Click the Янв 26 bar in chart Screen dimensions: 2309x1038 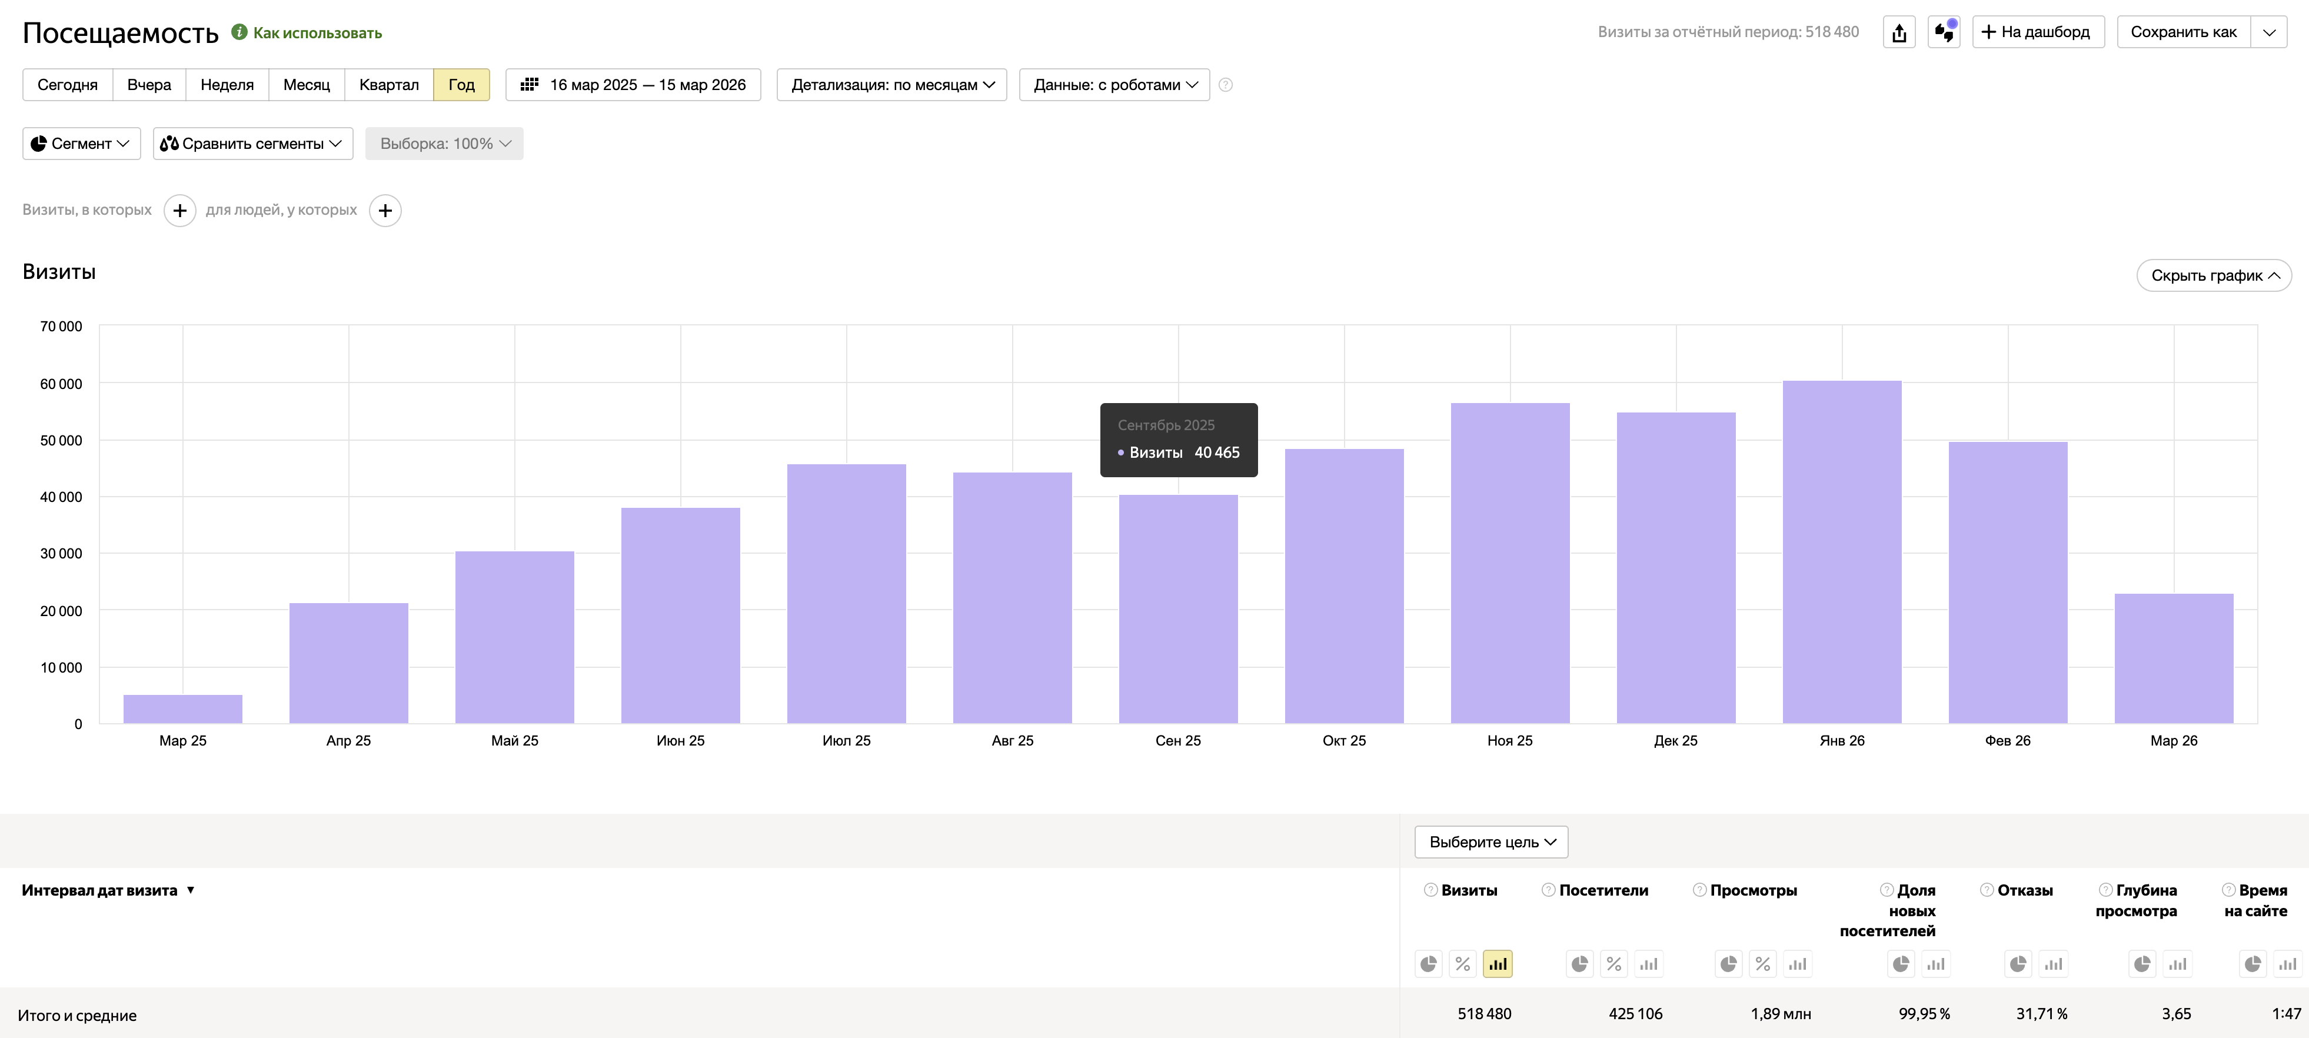(1841, 551)
